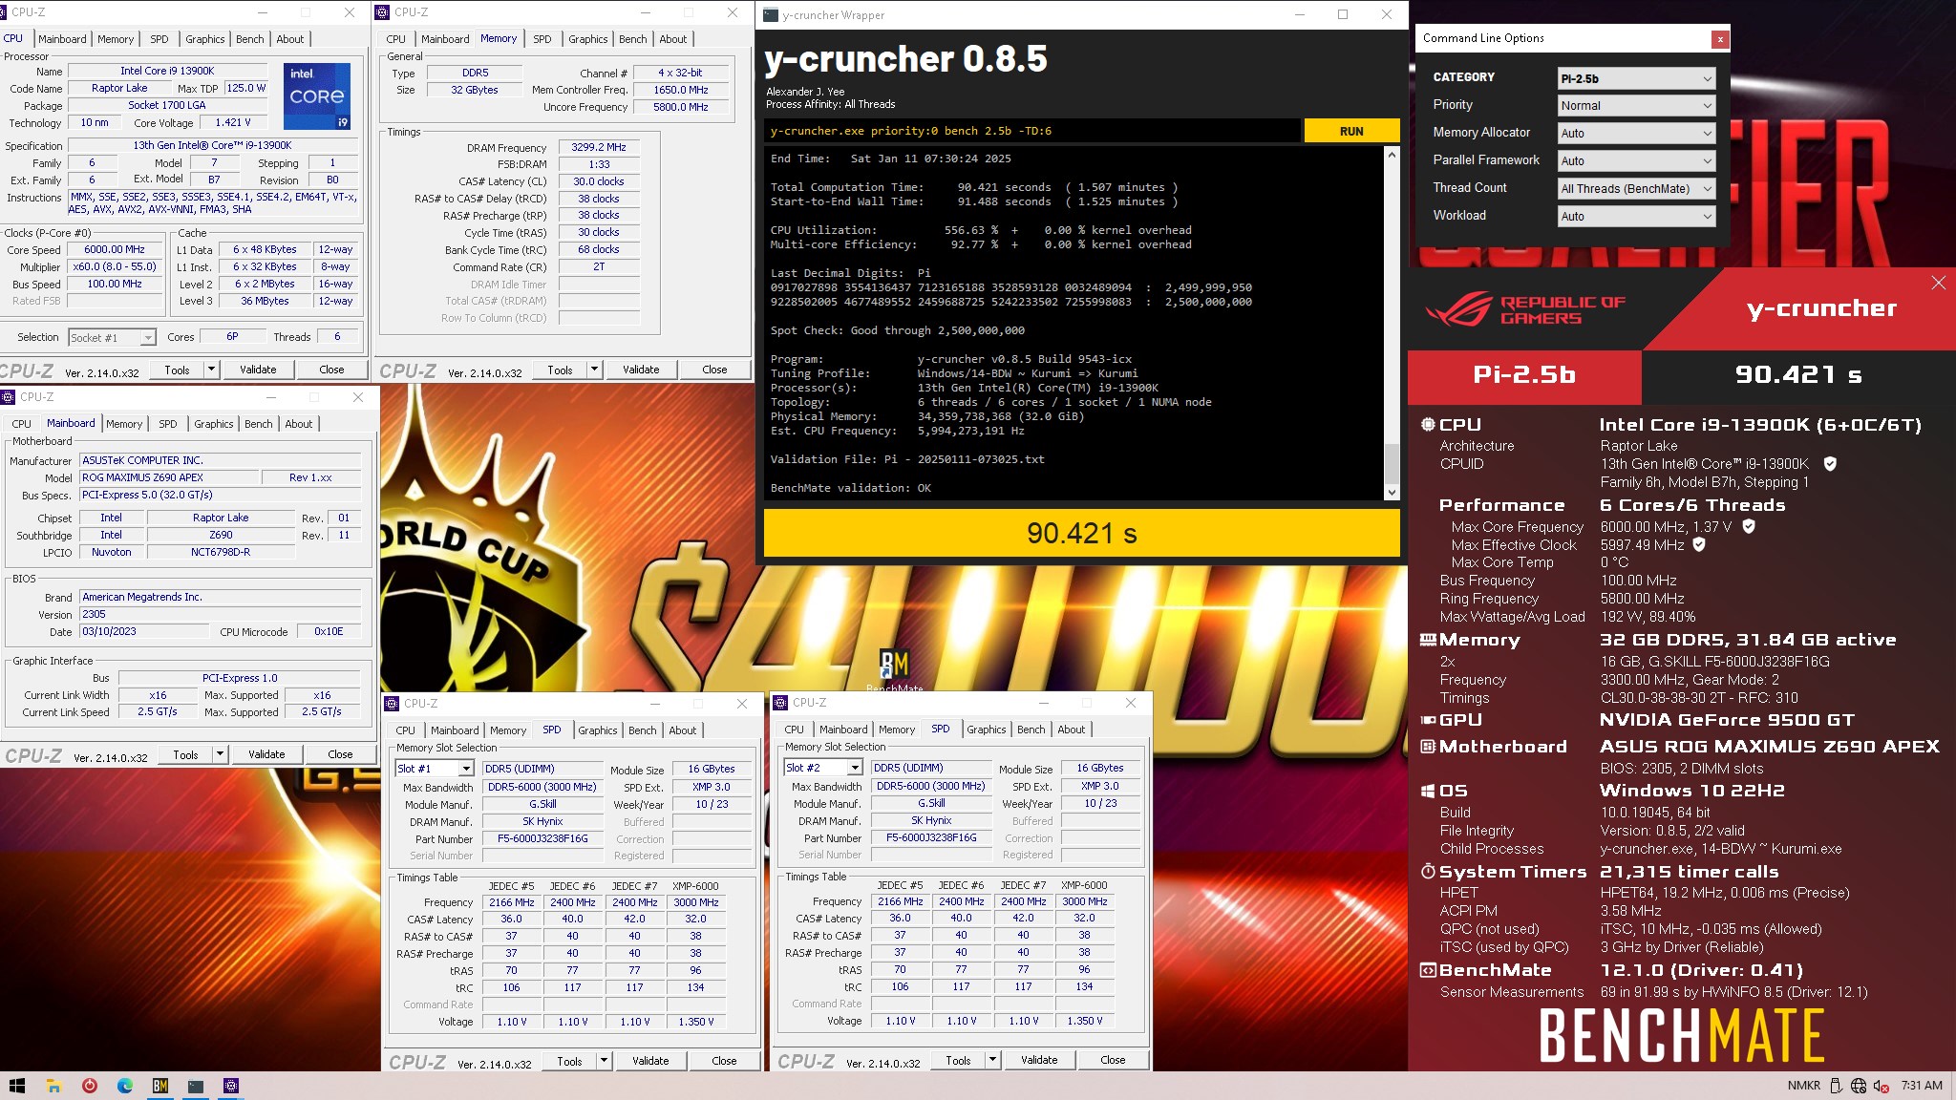1956x1100 pixels.
Task: Click the ROG MAXIMUS Z690 APEX model field
Action: (169, 477)
